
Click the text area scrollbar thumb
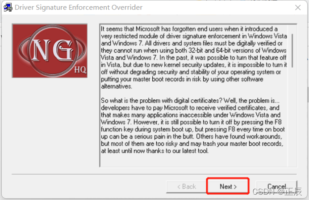pos(292,51)
